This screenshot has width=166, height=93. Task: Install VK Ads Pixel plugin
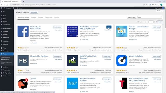pyautogui.click(x=156, y=56)
